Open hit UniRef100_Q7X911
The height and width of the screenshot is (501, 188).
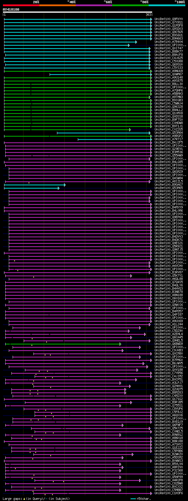pyautogui.click(x=169, y=22)
